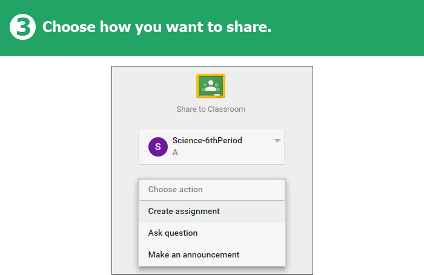Expand the class selector dropdown arrow

pyautogui.click(x=277, y=141)
